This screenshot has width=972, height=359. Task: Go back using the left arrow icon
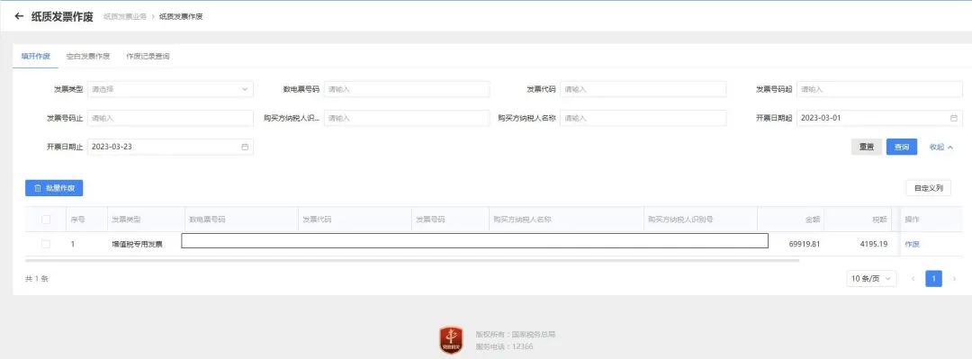(19, 17)
